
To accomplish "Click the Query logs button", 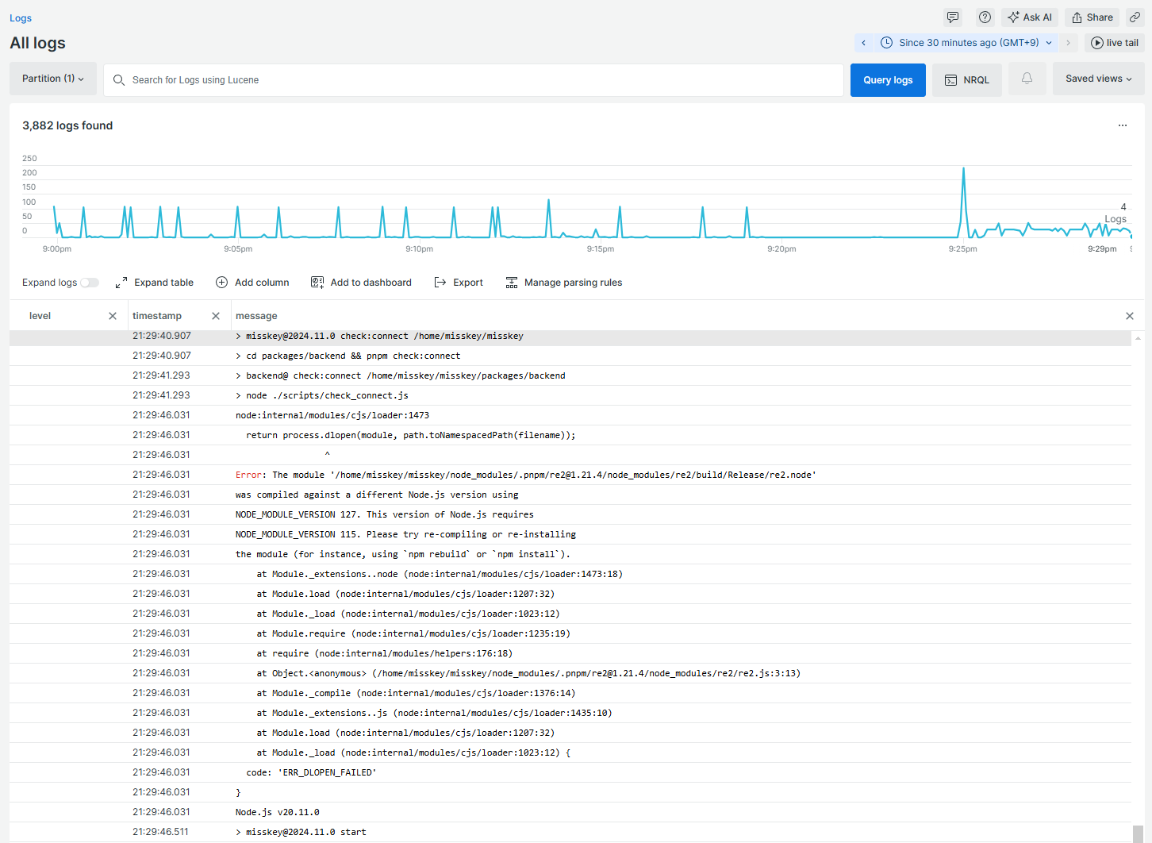I will (887, 79).
